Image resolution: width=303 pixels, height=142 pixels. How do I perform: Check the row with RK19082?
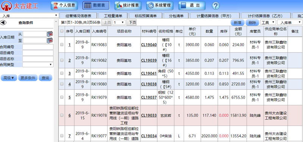(x=62, y=60)
